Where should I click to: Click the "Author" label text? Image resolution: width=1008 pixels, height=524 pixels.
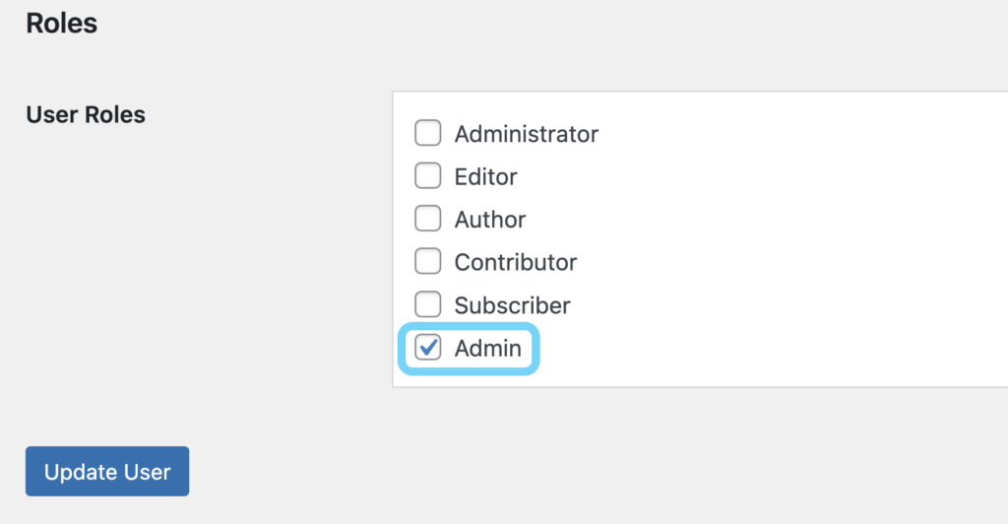489,220
